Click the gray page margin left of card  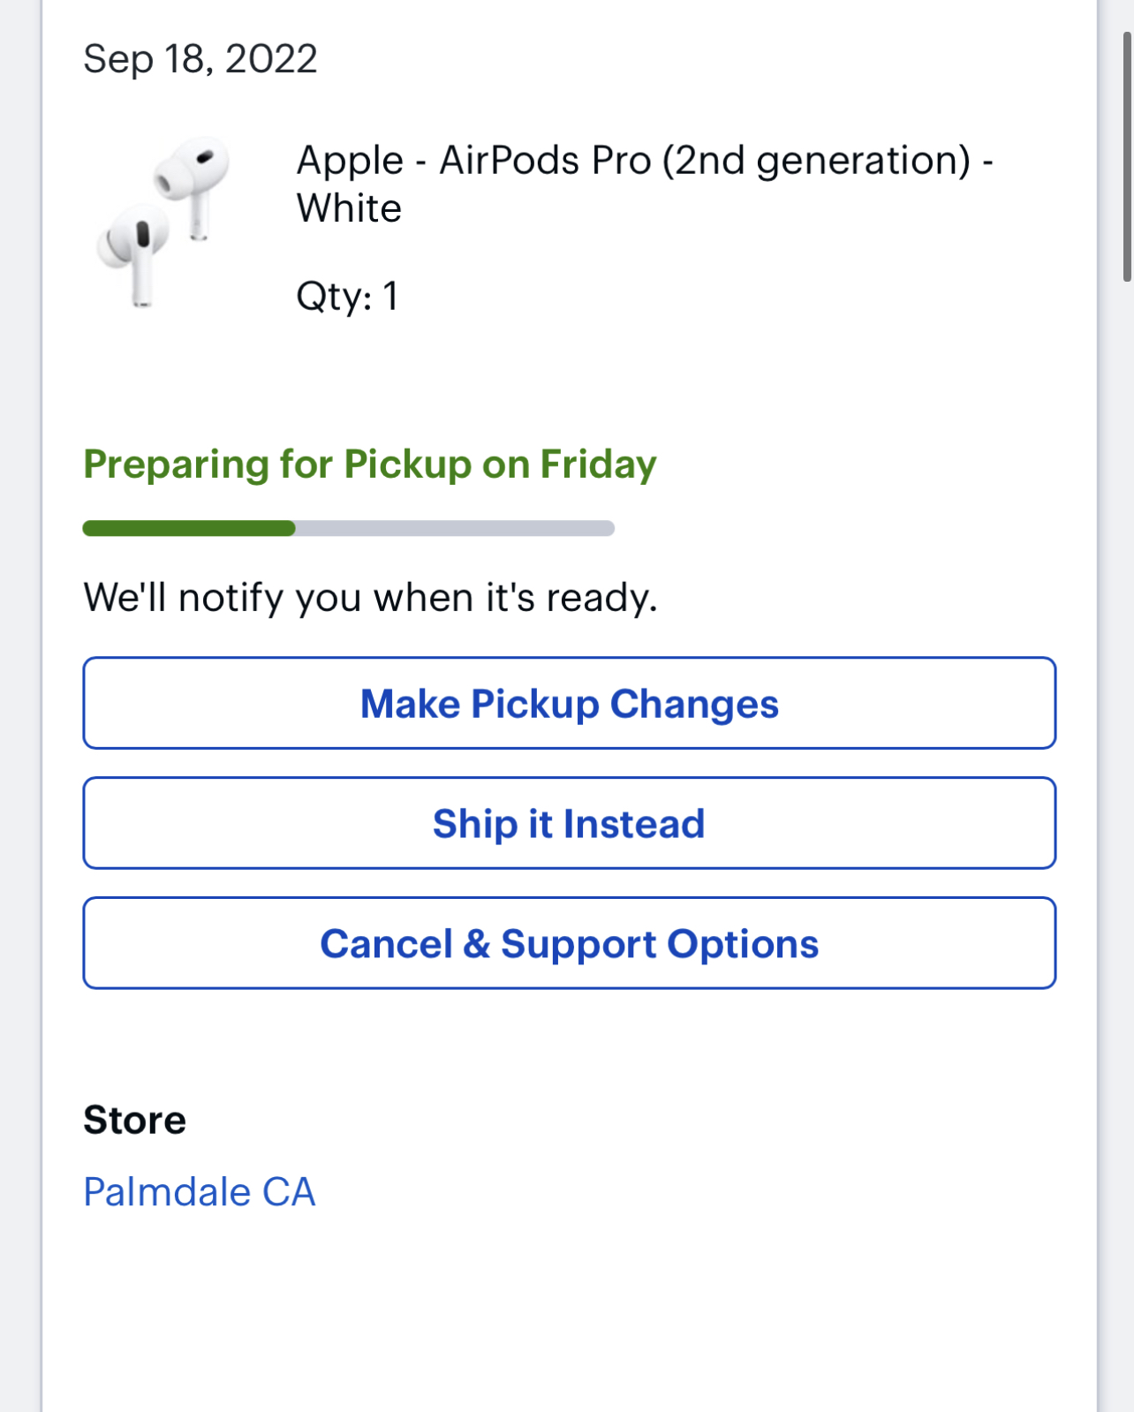pos(19,706)
